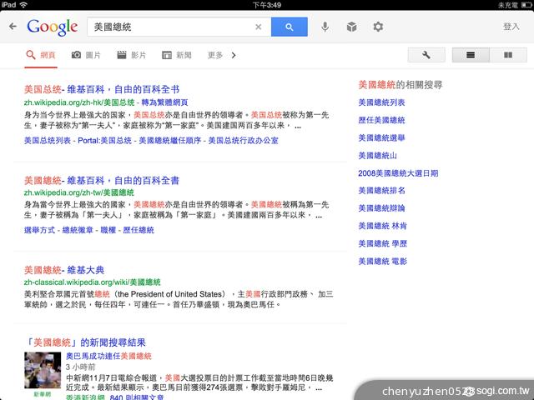
Task: Open 美國總統- 維基百科，自由的百科全書 result
Action: point(102,180)
